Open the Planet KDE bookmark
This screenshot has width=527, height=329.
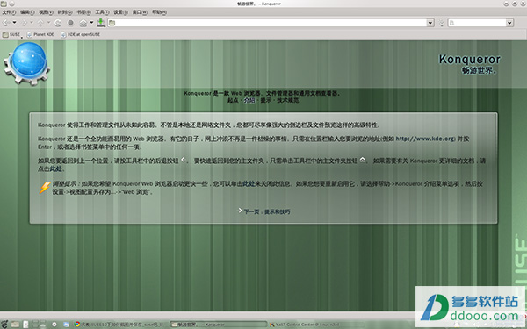coord(40,34)
